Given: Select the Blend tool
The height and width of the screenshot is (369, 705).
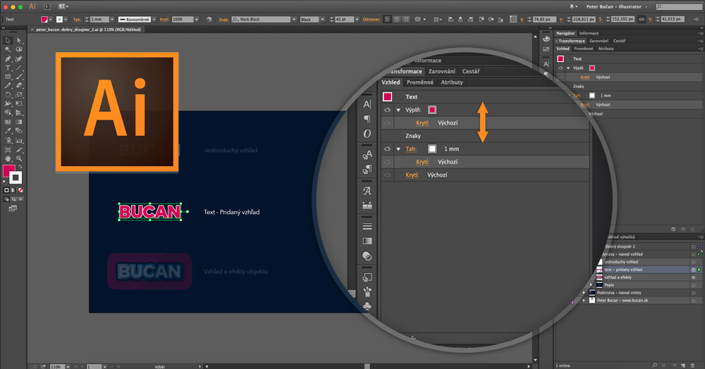Looking at the screenshot, I should pos(19,131).
